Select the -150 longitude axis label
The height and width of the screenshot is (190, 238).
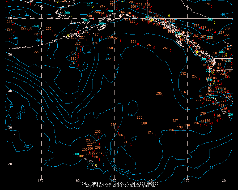pos(113,181)
